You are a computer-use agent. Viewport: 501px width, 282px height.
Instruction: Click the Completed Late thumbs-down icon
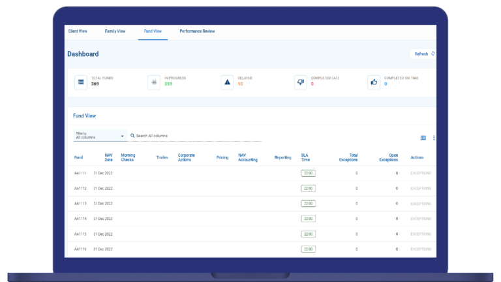click(301, 82)
